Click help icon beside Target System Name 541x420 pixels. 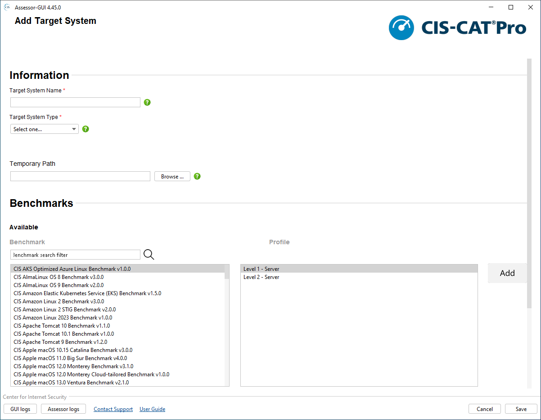click(x=147, y=102)
